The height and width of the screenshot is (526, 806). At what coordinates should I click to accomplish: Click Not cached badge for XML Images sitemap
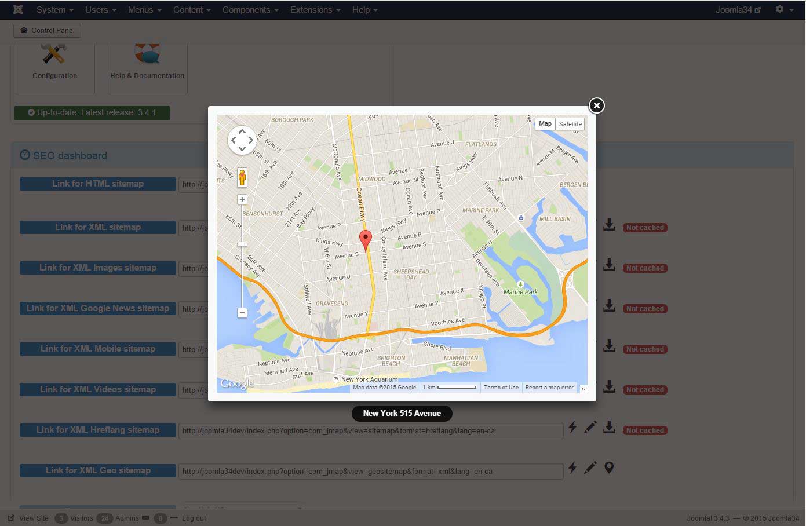645,268
